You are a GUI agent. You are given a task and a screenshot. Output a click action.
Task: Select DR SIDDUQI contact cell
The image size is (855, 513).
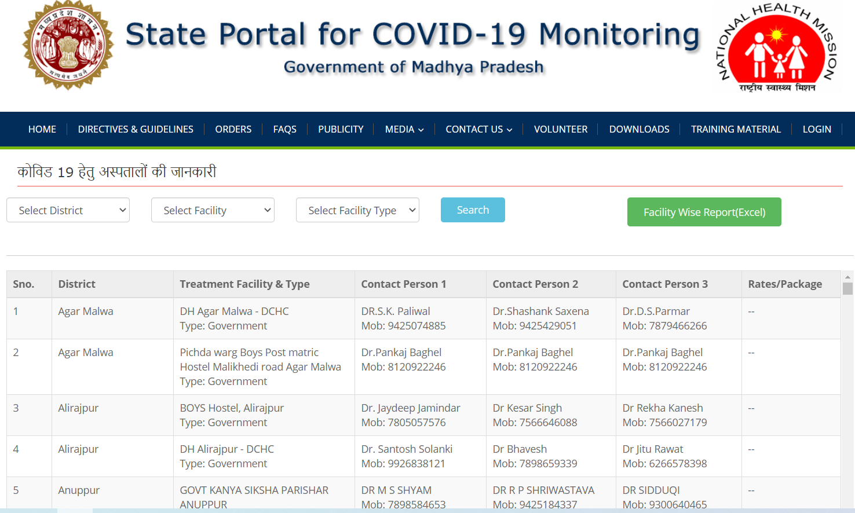coord(678,493)
